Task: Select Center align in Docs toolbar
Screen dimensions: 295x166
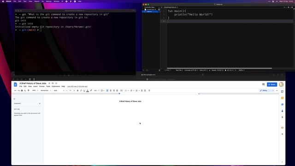Action: pyautogui.click(x=111, y=90)
